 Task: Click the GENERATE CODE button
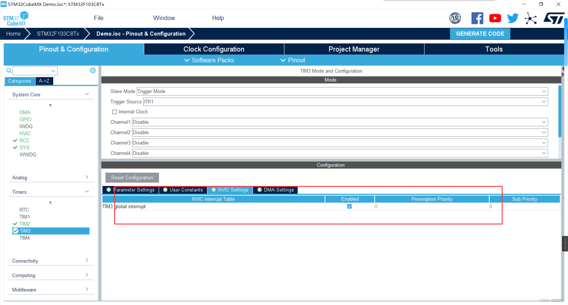click(x=480, y=34)
